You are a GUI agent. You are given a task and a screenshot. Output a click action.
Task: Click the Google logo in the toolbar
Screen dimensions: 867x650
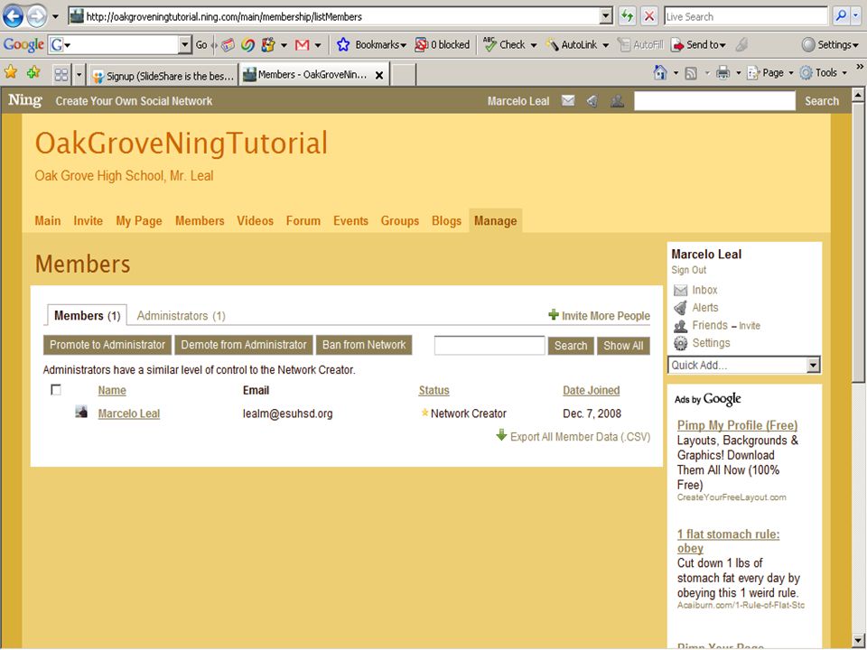[23, 45]
